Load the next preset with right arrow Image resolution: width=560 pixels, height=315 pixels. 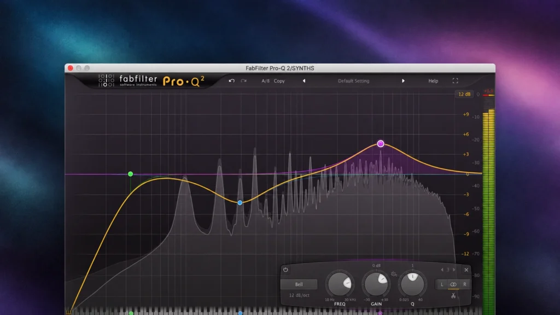(403, 81)
